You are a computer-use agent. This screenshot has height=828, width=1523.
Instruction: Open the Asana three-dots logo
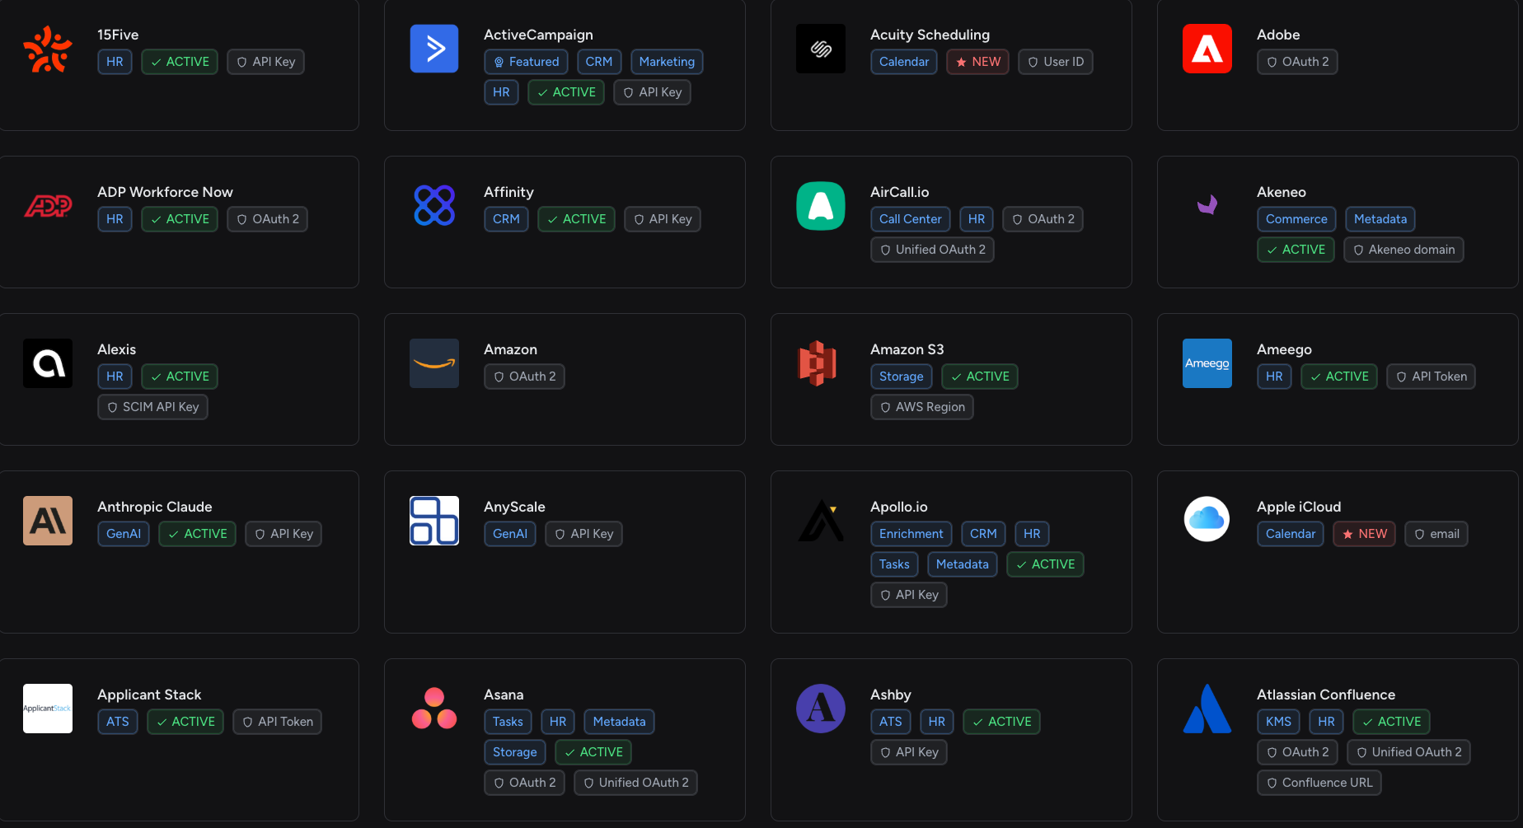[433, 708]
